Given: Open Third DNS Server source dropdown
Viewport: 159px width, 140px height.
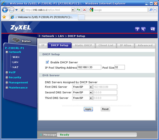Looking at the screenshot, I should [91, 98].
